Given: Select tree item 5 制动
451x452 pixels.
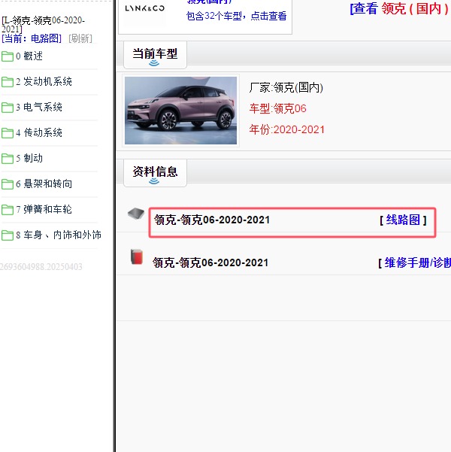Looking at the screenshot, I should (29, 158).
